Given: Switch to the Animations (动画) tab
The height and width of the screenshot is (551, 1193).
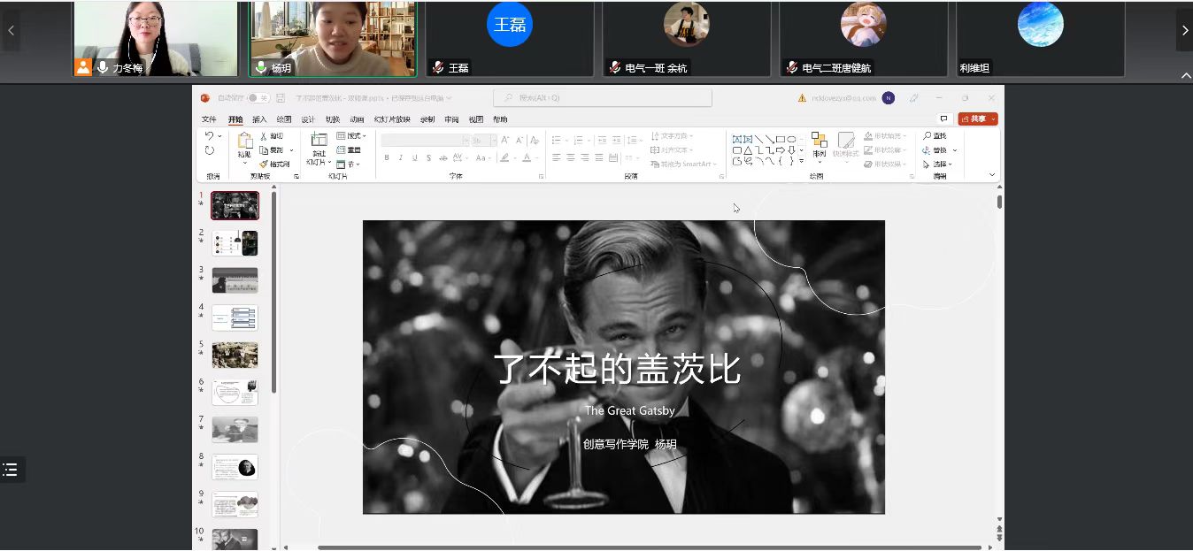Looking at the screenshot, I should (357, 119).
